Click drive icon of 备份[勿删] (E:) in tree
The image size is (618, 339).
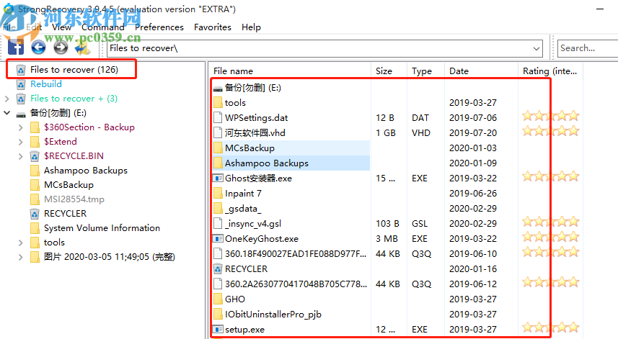[21, 114]
